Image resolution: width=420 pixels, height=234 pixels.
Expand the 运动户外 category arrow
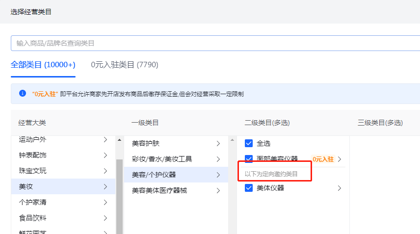[x=105, y=140]
